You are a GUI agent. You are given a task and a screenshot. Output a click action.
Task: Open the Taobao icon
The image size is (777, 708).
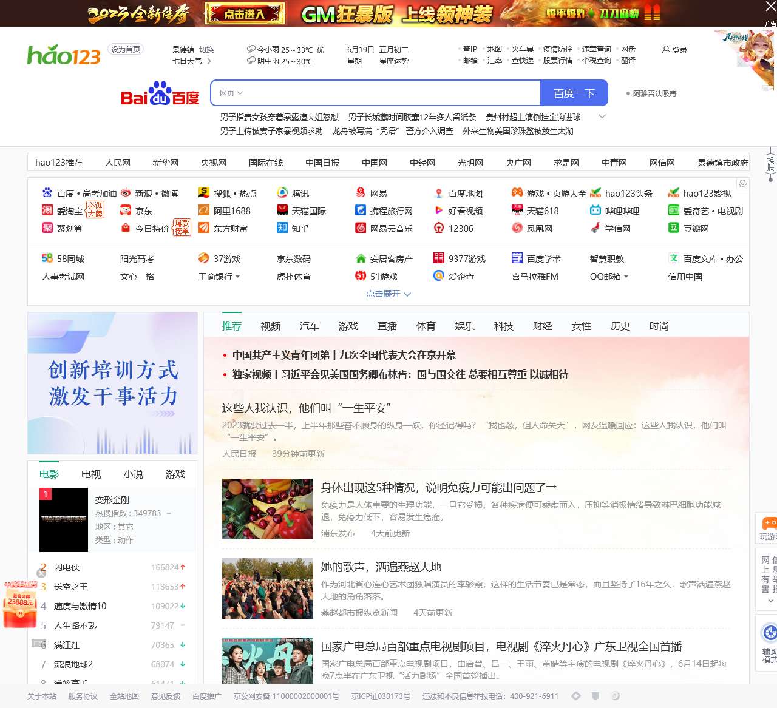47,211
